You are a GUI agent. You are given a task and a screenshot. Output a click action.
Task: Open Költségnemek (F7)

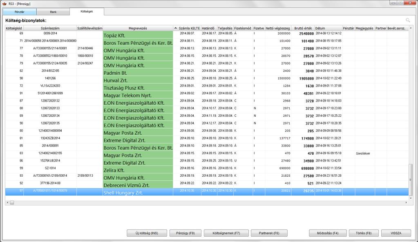pos(226,233)
